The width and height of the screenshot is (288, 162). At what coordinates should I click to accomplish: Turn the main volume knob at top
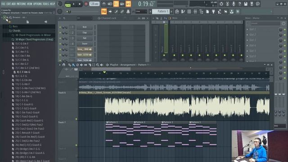[60, 4]
